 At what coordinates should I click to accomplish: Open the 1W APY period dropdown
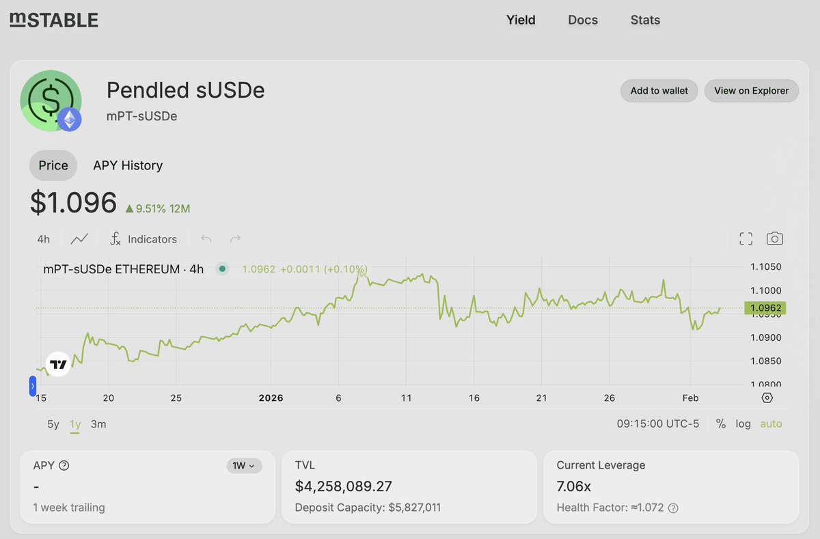[x=244, y=466]
